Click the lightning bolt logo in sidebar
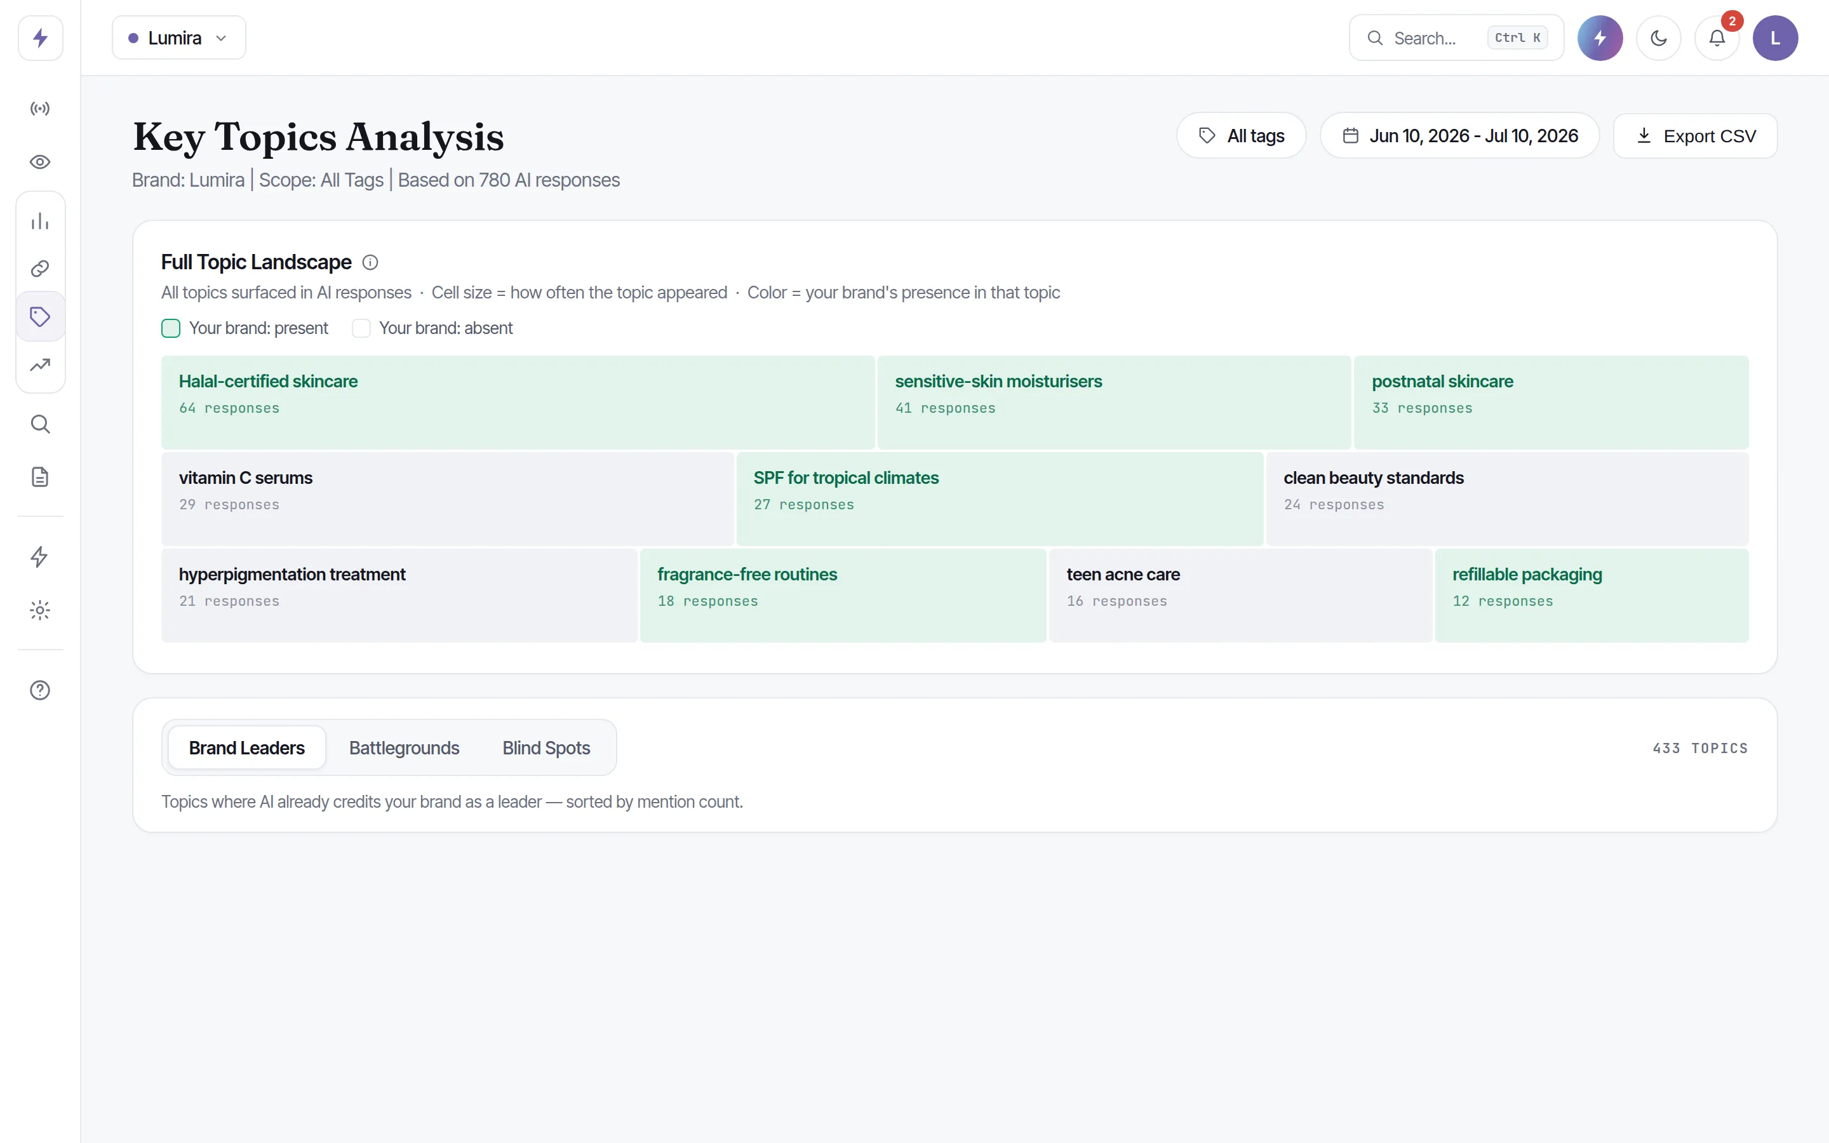Image resolution: width=1829 pixels, height=1143 pixels. pos(40,38)
